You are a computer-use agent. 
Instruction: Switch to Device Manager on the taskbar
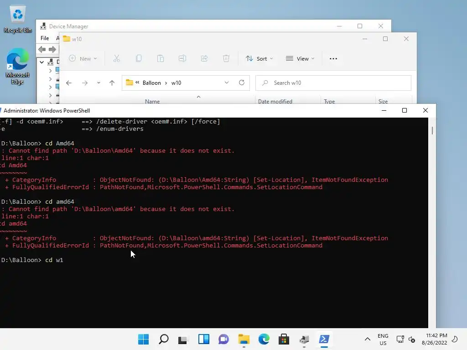[304, 339]
